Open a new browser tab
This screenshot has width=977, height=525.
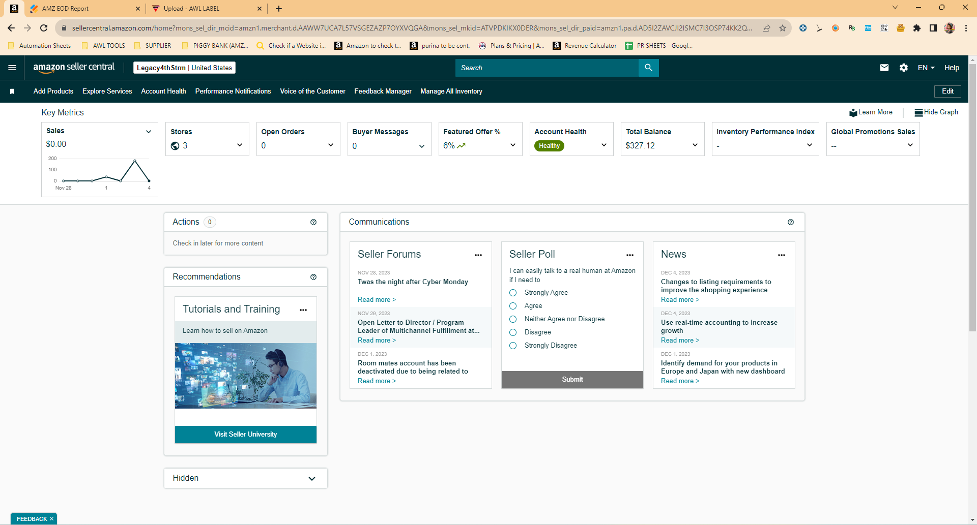(x=279, y=9)
